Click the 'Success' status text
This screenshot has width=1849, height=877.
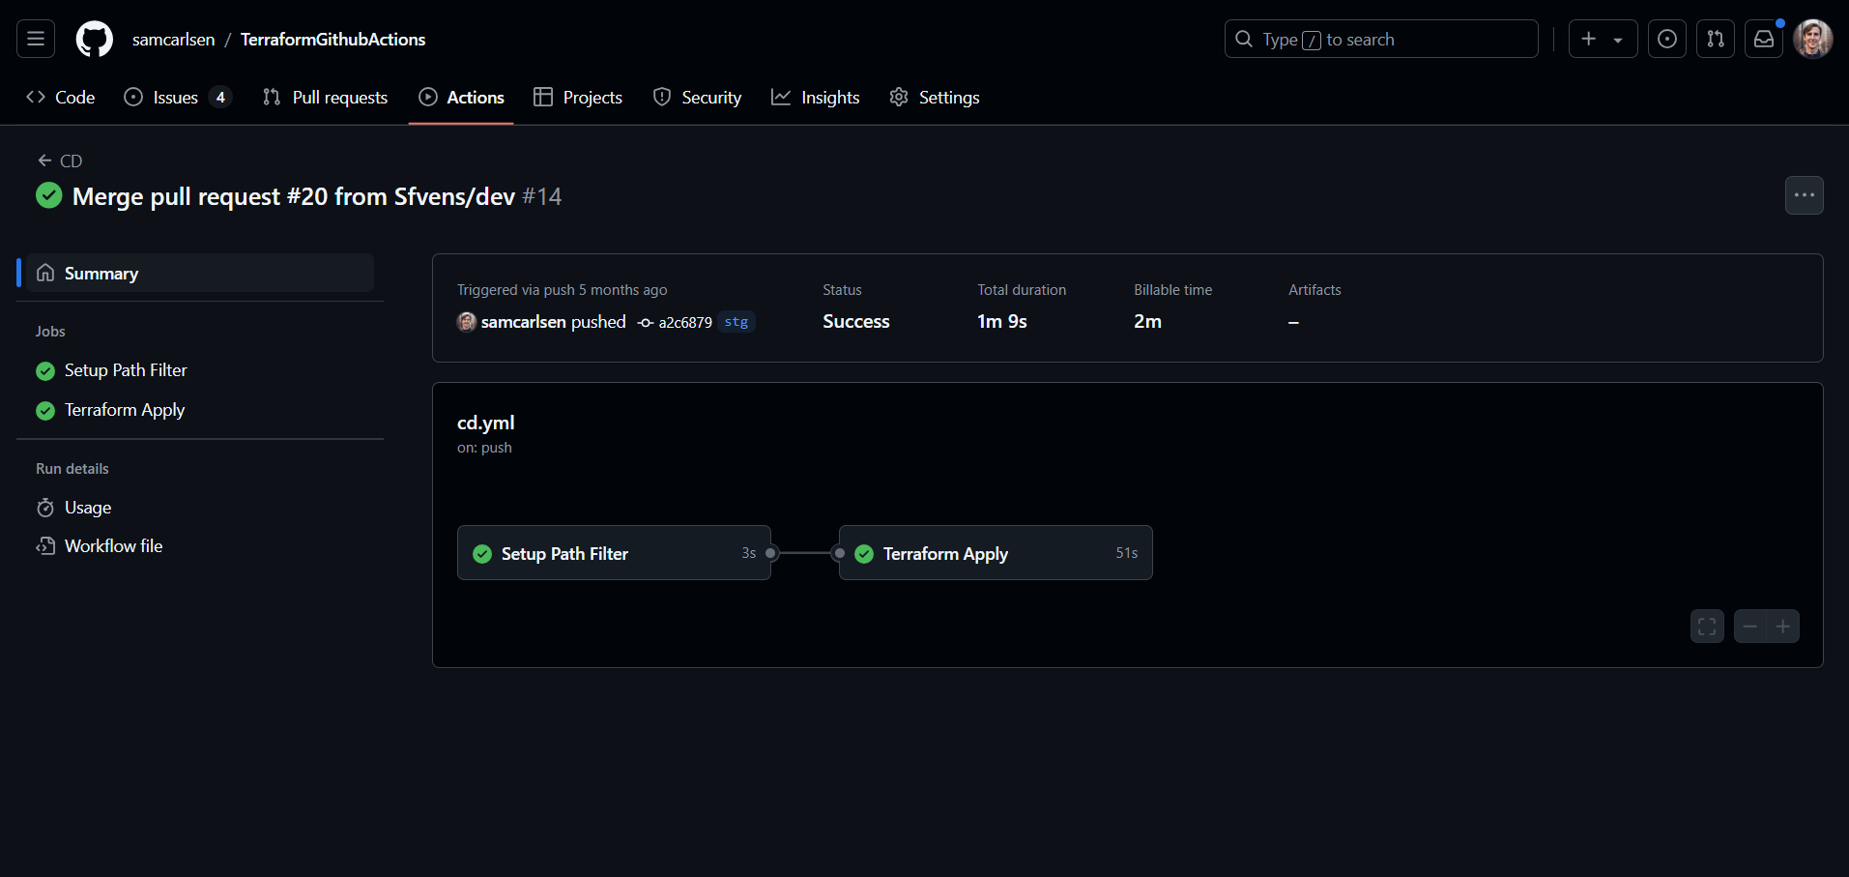click(856, 322)
